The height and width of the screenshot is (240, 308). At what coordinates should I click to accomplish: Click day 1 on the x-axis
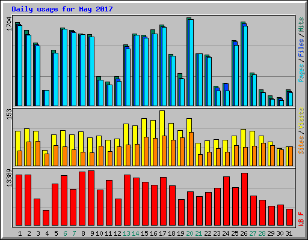[20, 233]
